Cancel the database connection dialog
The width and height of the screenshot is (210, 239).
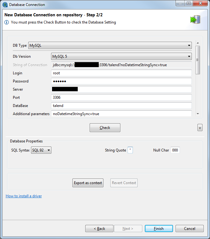coord(190,228)
